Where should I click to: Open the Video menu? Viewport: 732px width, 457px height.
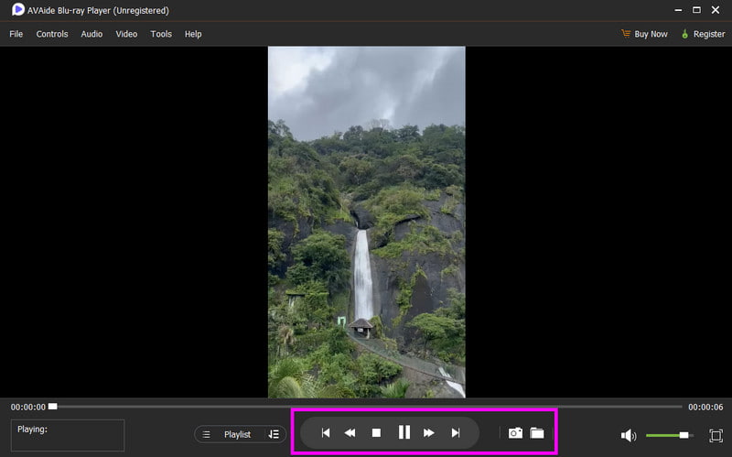[x=126, y=34]
